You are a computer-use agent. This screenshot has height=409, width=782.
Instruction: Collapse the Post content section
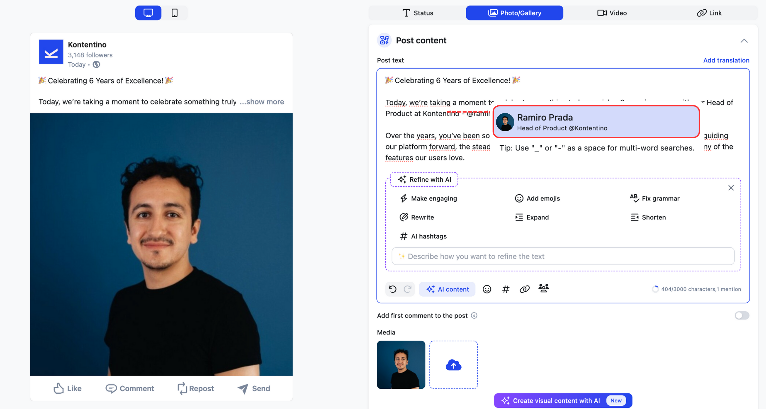pos(744,41)
